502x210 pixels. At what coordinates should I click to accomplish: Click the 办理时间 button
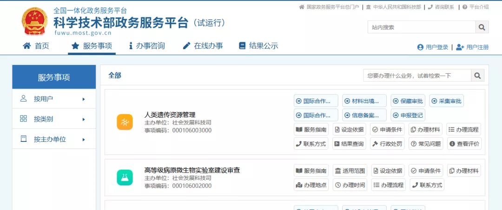350,185
